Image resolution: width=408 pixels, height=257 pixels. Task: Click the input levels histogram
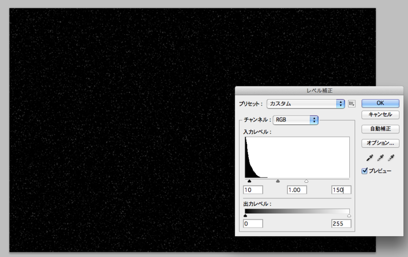(x=297, y=157)
